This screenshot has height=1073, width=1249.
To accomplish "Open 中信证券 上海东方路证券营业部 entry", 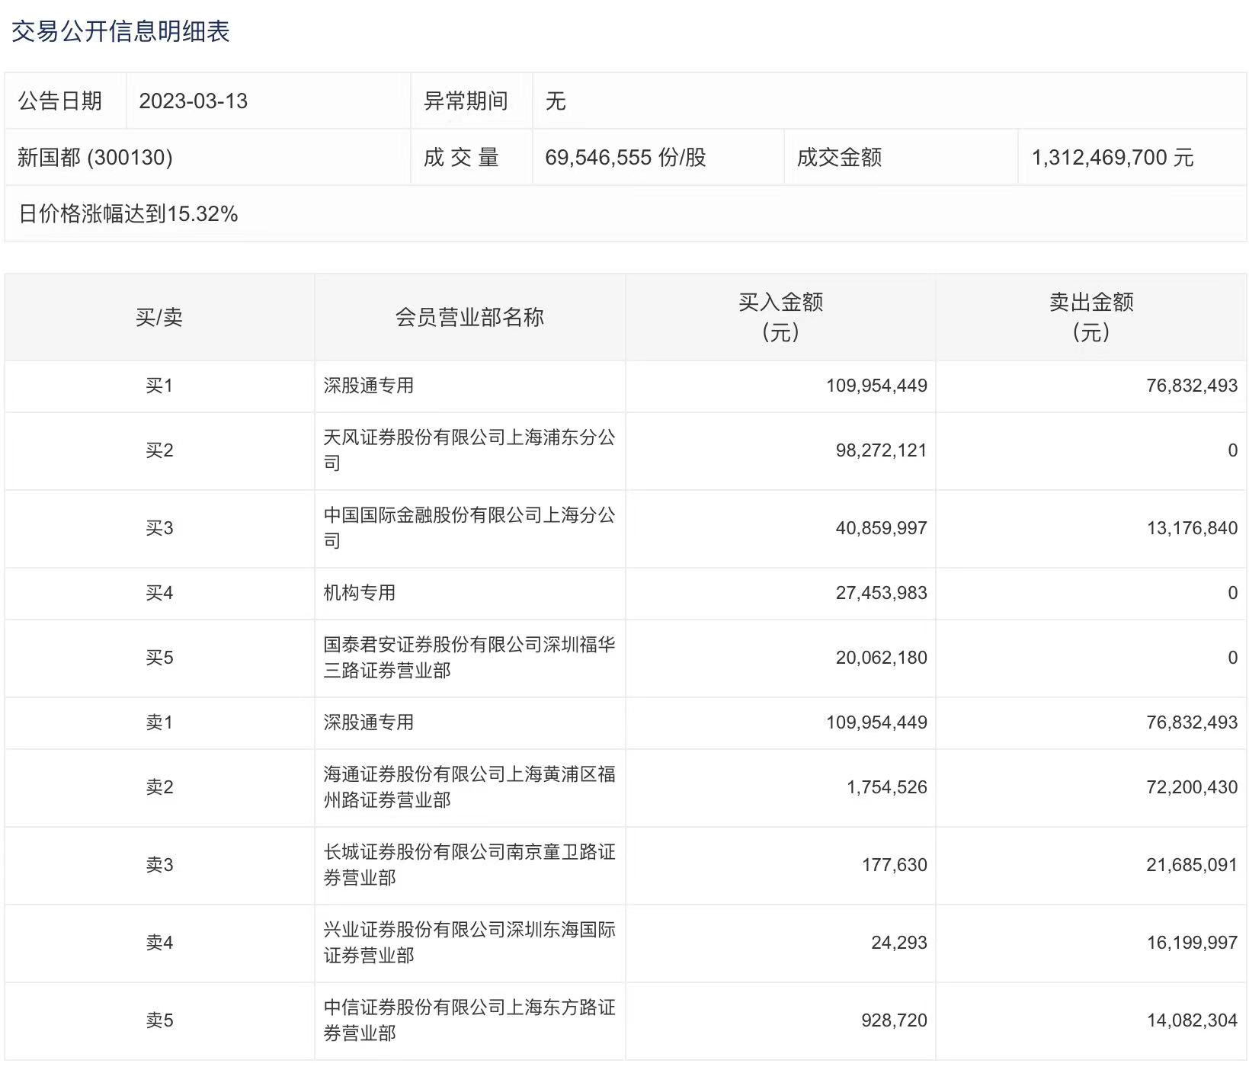I will tap(469, 1020).
